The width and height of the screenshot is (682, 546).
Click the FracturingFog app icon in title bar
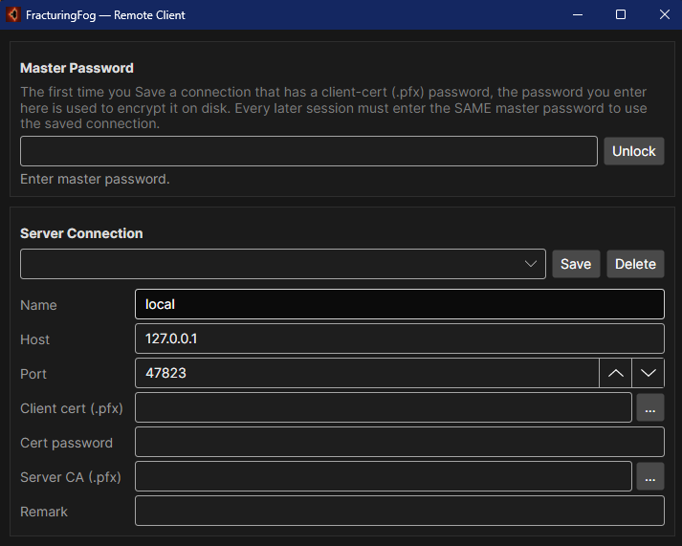tap(13, 14)
